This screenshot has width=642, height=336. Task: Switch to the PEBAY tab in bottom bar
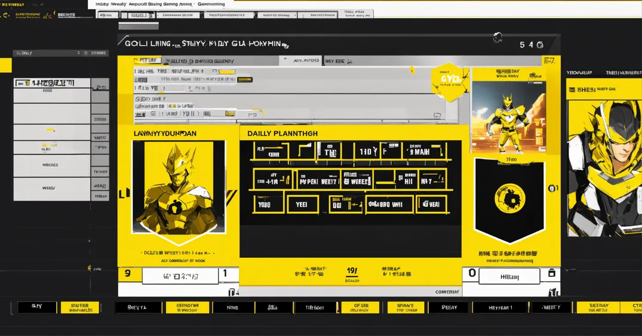[x=449, y=307]
